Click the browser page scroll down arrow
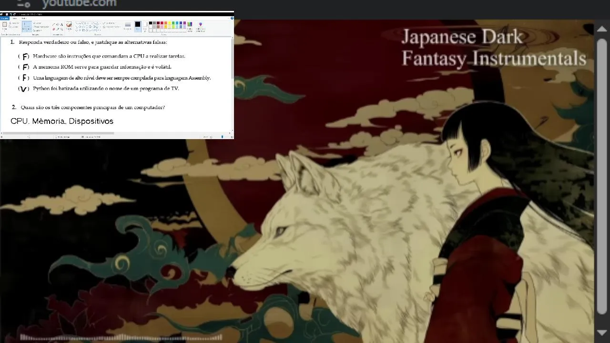The image size is (610, 343). [x=601, y=333]
